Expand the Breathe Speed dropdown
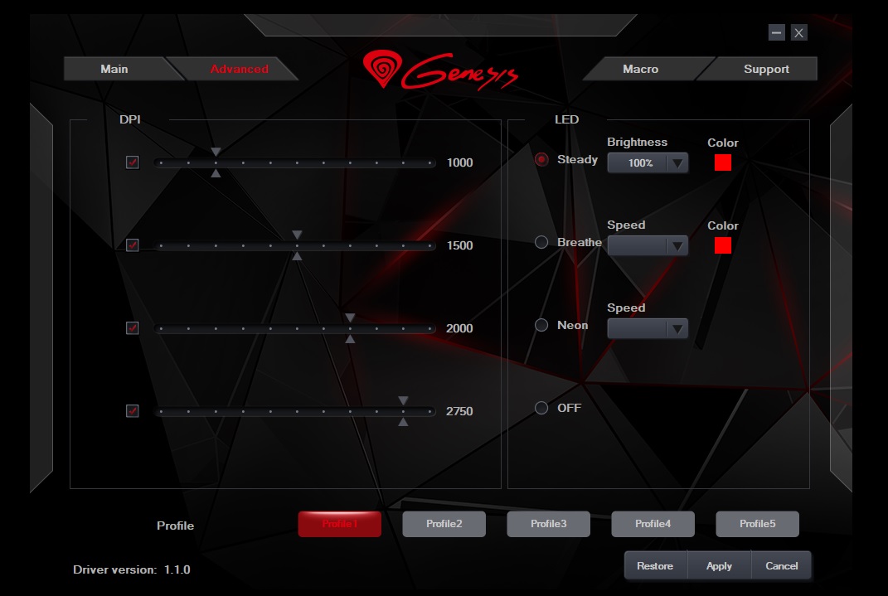 (648, 245)
